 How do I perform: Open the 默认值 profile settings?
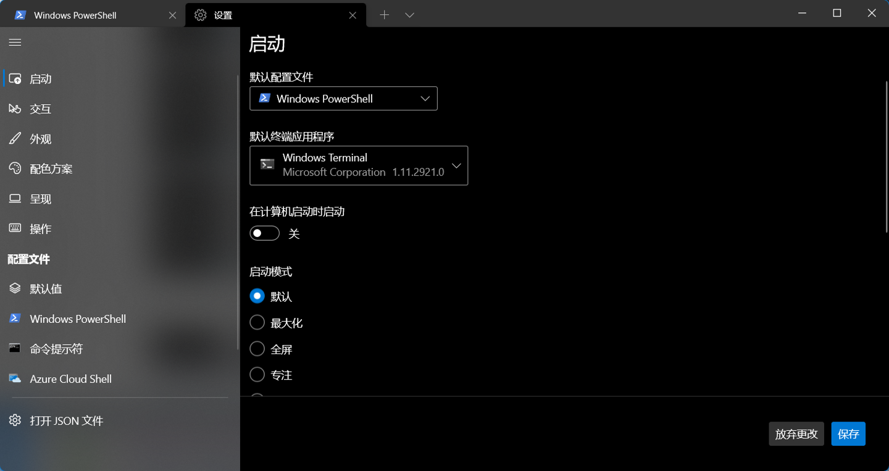[x=120, y=289]
